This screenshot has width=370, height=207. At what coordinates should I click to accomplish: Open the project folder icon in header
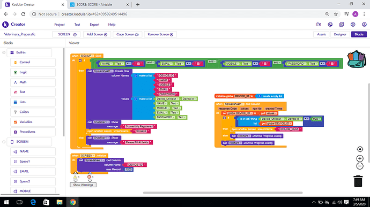(x=319, y=25)
